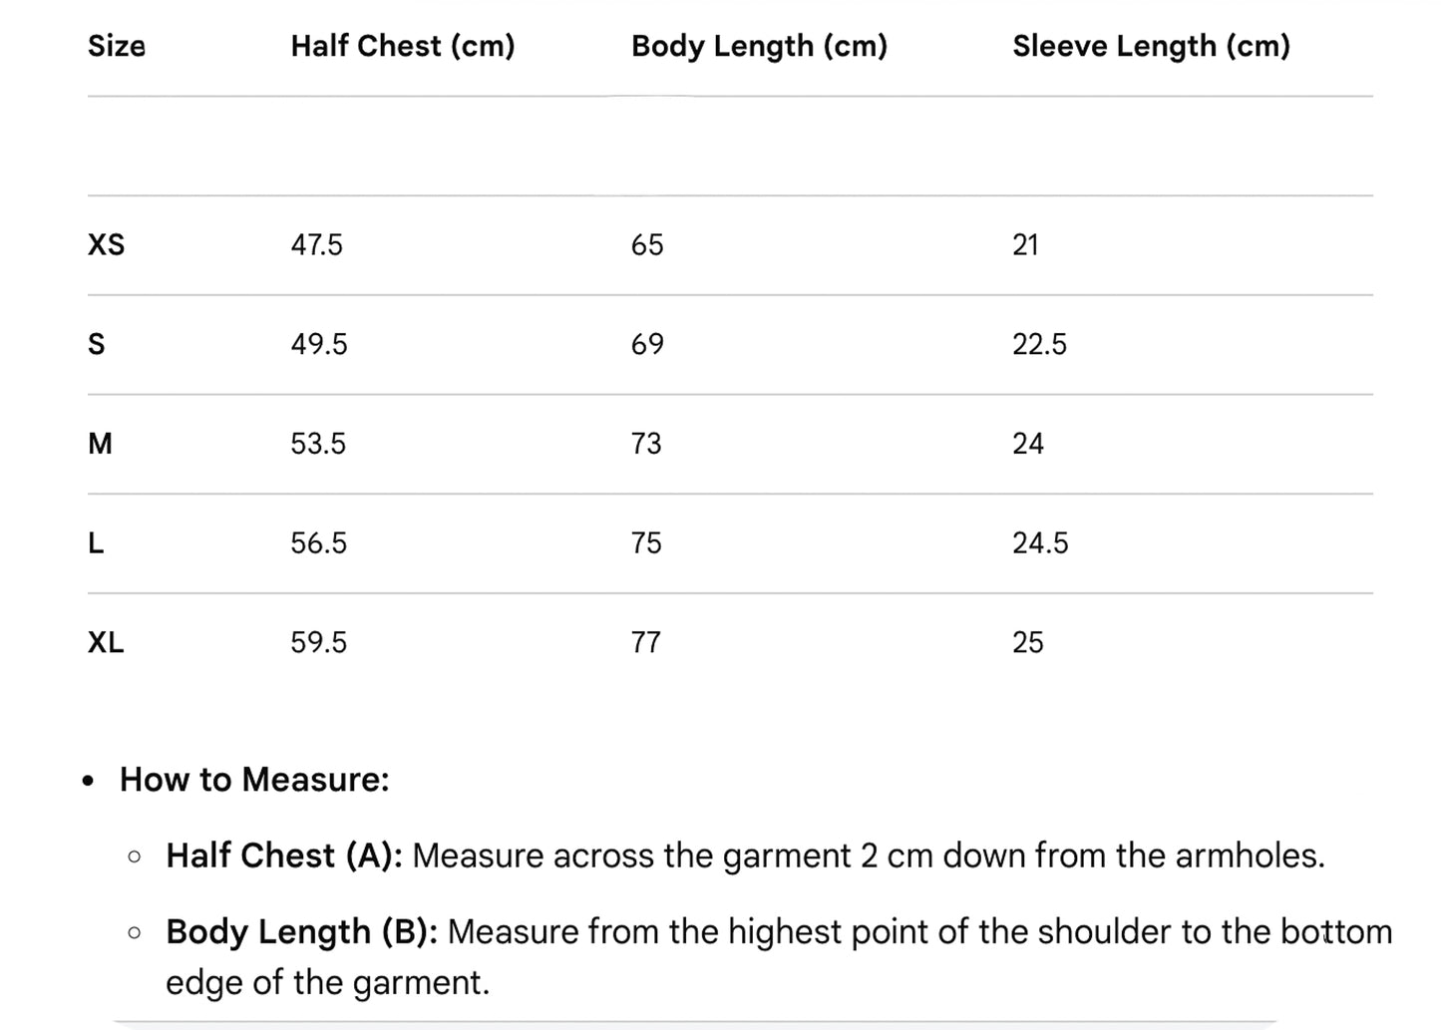This screenshot has height=1030, width=1441.
Task: Click the Body Length (B) bold label
Action: (x=302, y=931)
